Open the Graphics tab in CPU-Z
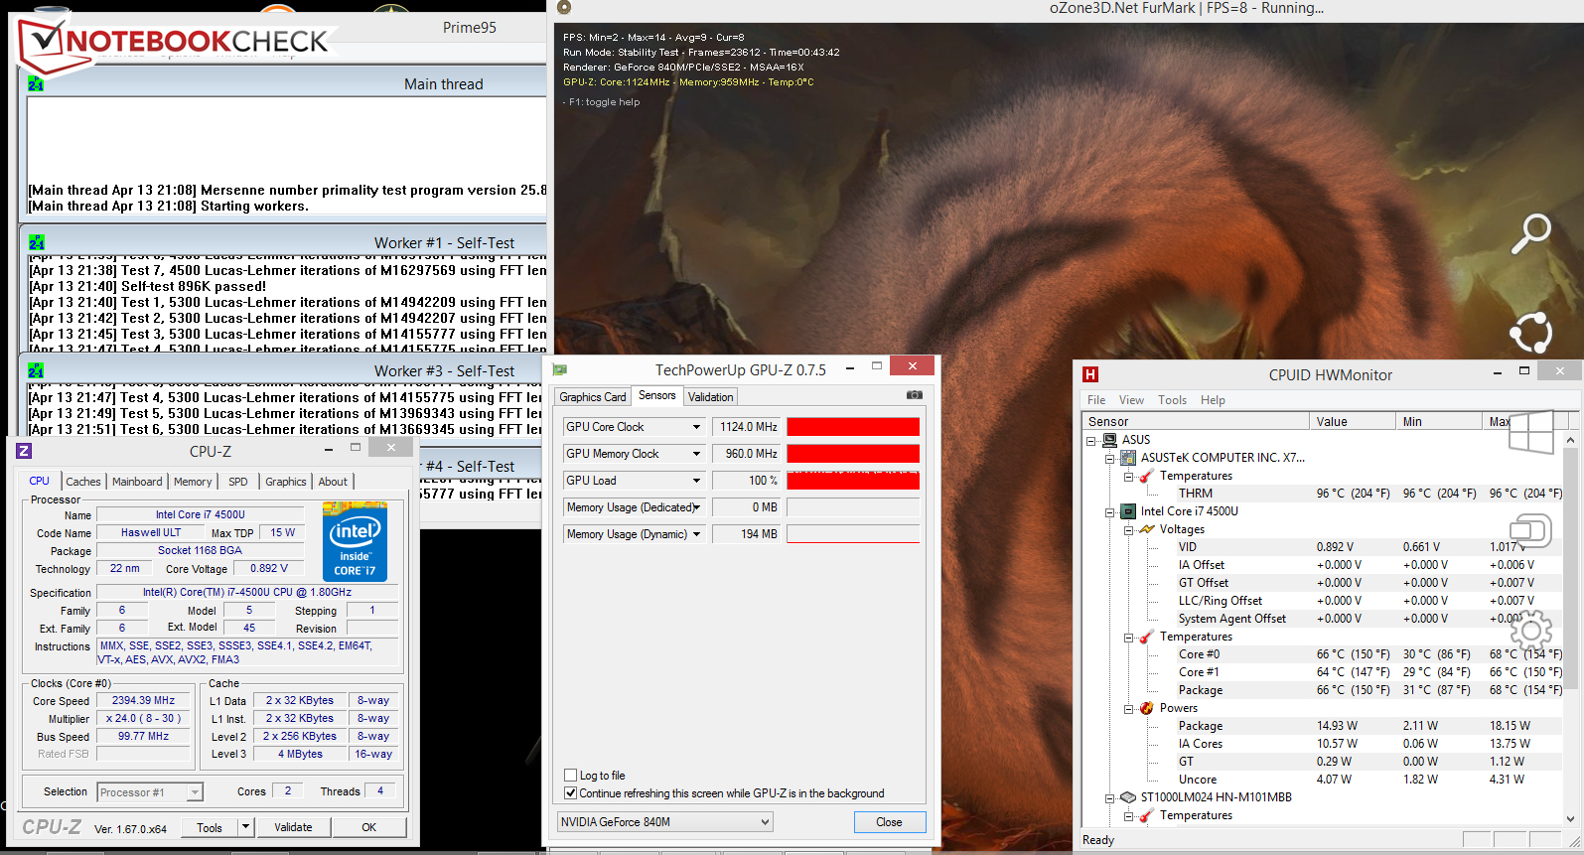 tap(286, 482)
